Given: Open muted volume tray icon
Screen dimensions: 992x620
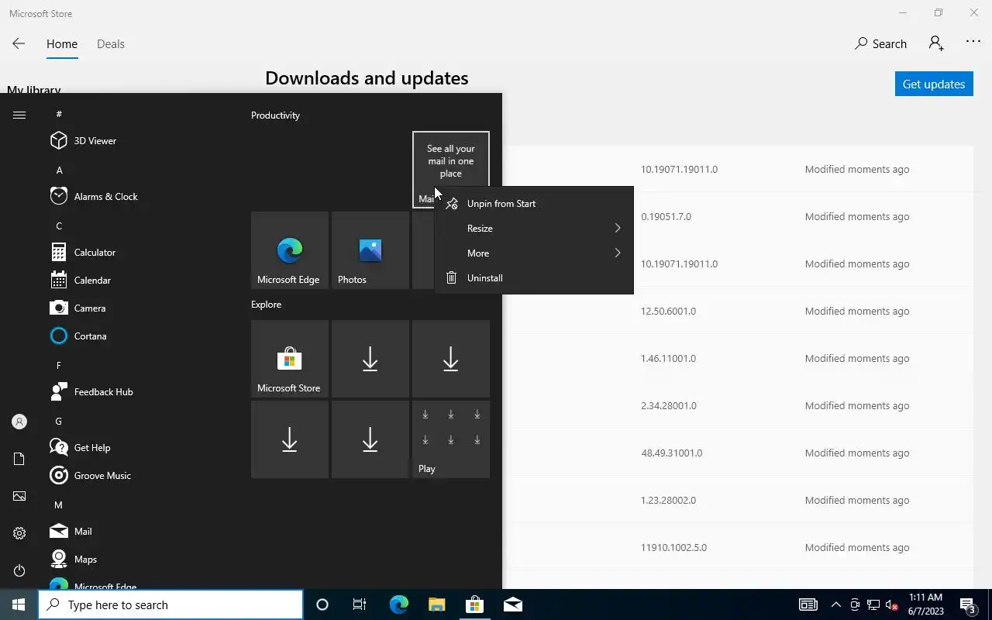Looking at the screenshot, I should coord(892,604).
